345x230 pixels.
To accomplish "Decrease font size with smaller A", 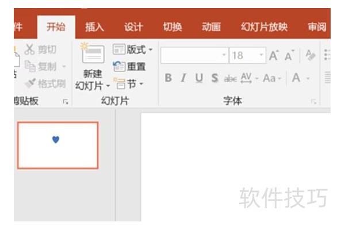I will tap(289, 55).
